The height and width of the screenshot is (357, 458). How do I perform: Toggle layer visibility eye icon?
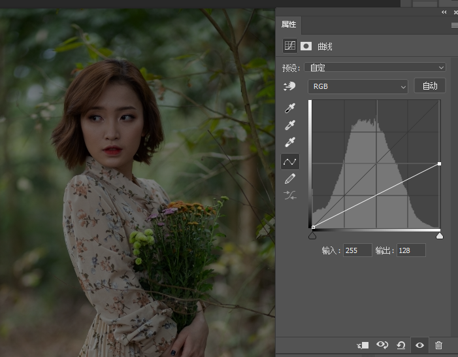(419, 345)
